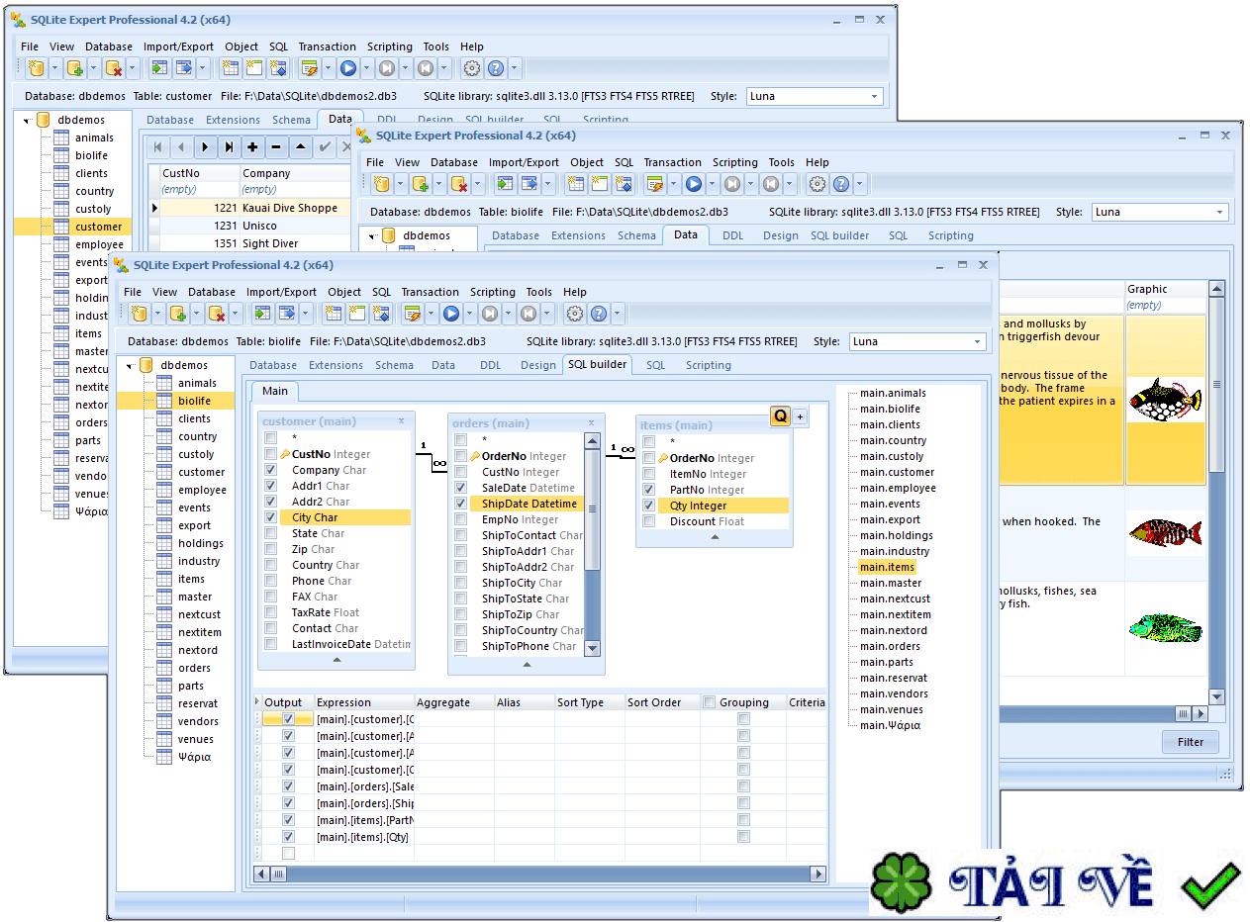Switch to the Design tab in the front window
Viewport: 1250px width, 922px height.
tap(538, 365)
